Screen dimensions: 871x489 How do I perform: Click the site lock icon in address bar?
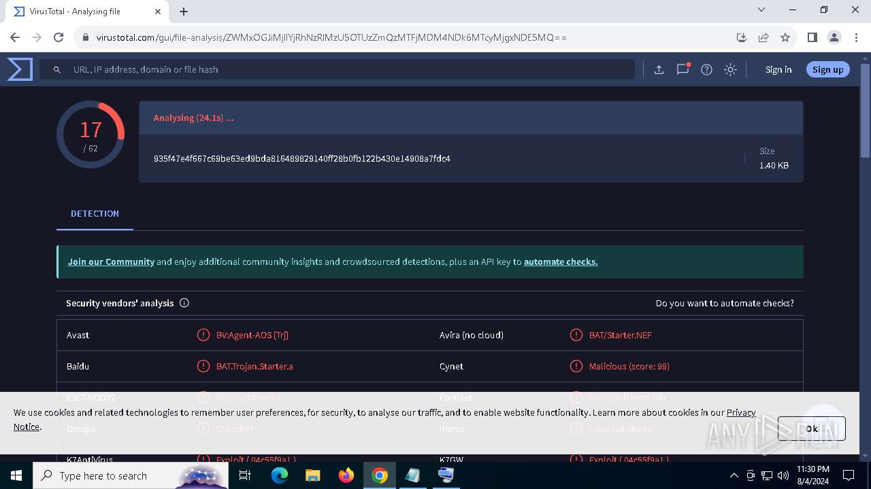coord(86,37)
